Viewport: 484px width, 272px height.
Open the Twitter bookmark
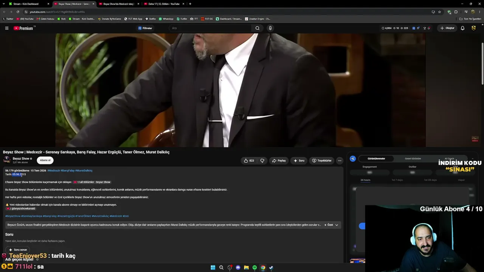8,19
